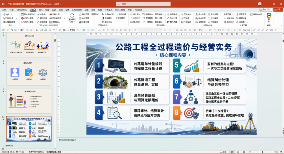Viewport: 284px width, 154px height.
Task: Open the 文件 menu
Action: 4,10
